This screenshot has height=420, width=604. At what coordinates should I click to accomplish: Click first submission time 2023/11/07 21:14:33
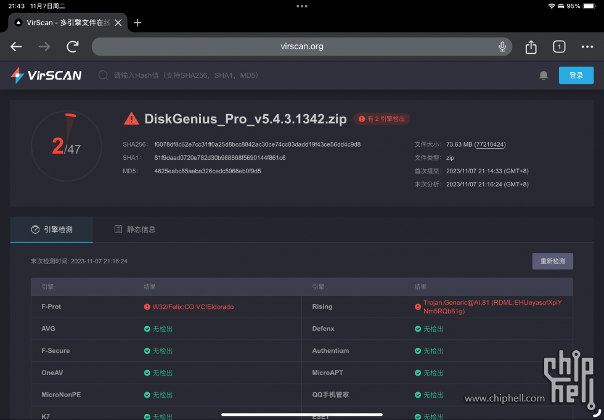(488, 171)
